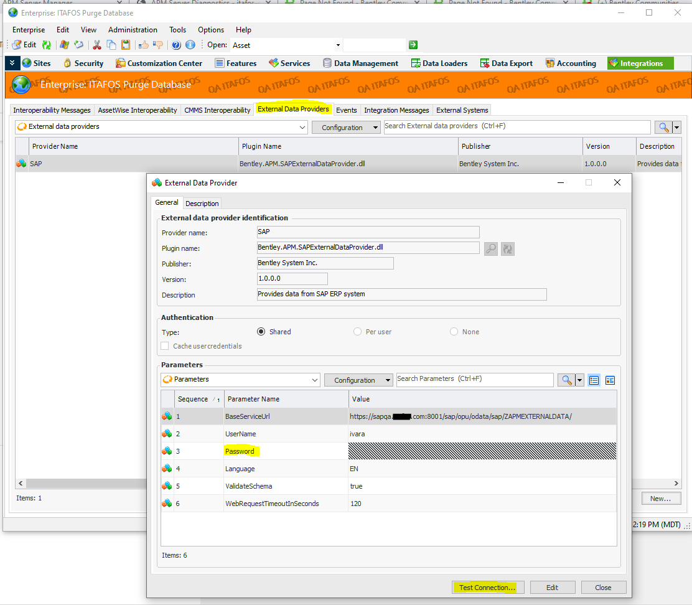The height and width of the screenshot is (605, 692).
Task: Open Parameters Configuration dropdown
Action: click(358, 380)
